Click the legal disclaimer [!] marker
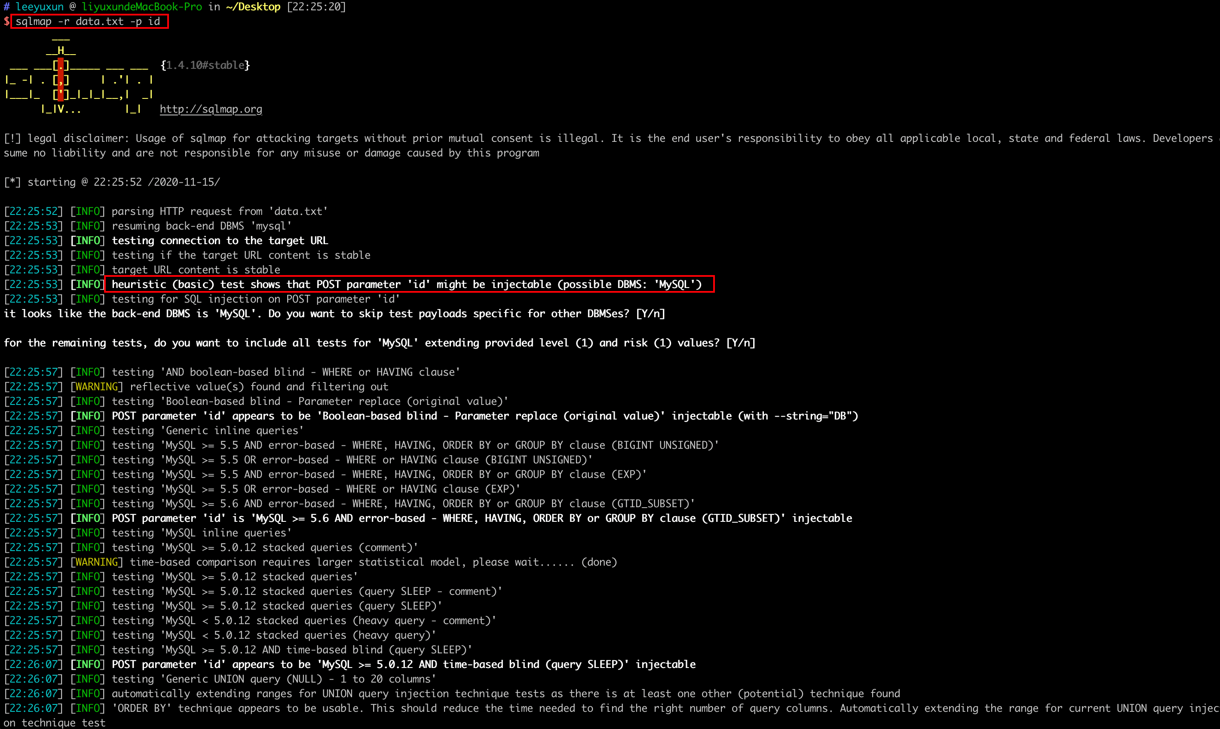 12,138
